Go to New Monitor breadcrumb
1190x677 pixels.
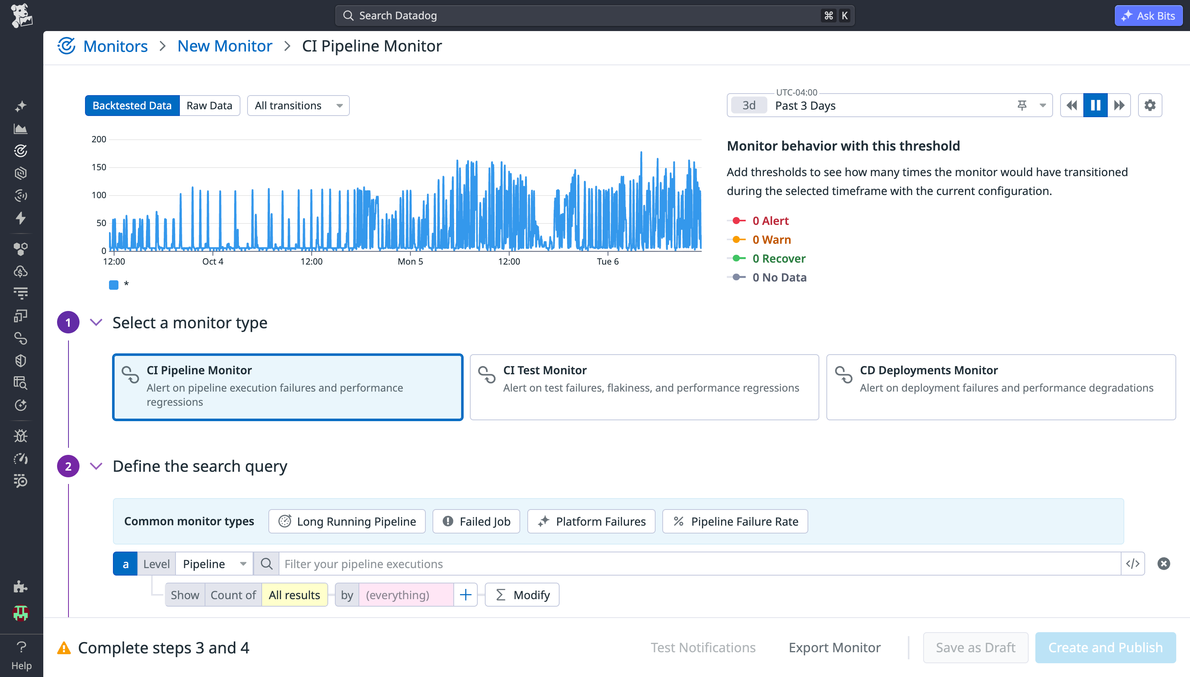click(x=225, y=46)
